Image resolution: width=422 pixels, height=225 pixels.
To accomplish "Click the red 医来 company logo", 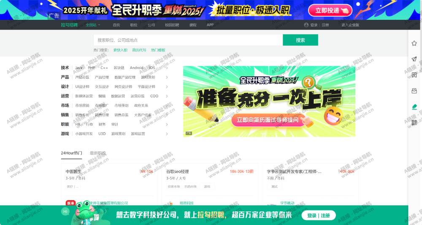I will (x=70, y=203).
